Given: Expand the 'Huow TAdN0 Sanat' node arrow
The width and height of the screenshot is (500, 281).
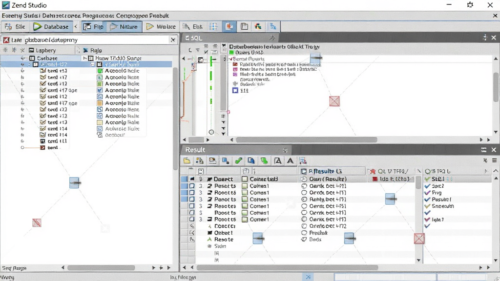Looking at the screenshot, I should click(x=84, y=59).
